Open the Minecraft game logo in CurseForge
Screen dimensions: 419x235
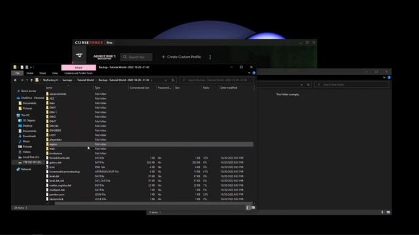coord(105,57)
